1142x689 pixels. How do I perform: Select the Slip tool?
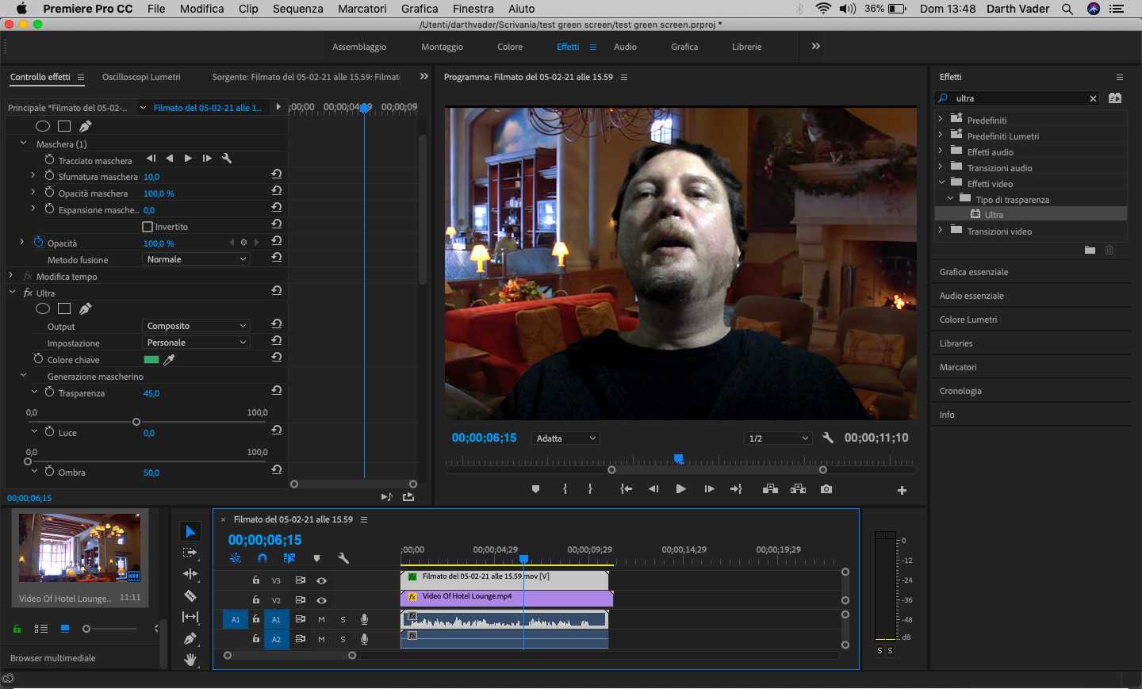click(190, 617)
